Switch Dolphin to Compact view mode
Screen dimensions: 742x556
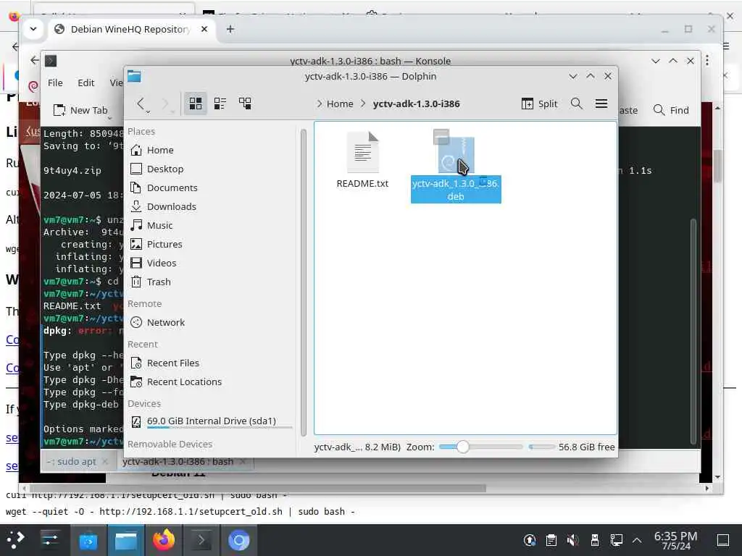click(x=220, y=104)
